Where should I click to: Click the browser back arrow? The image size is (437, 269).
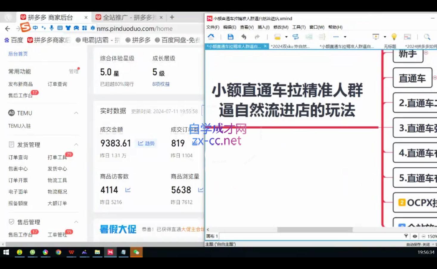pyautogui.click(x=7, y=29)
